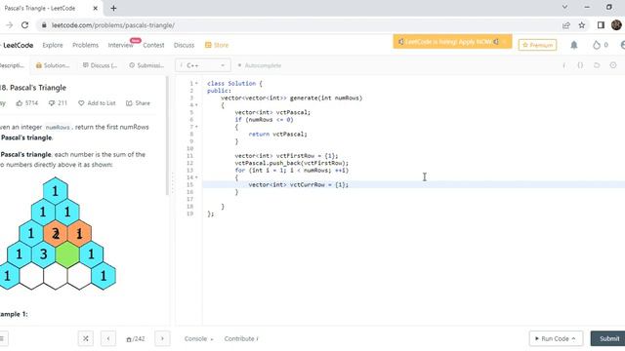625x351 pixels.
Task: Downvote the problem using the thumbs-down icon
Action: (52, 103)
